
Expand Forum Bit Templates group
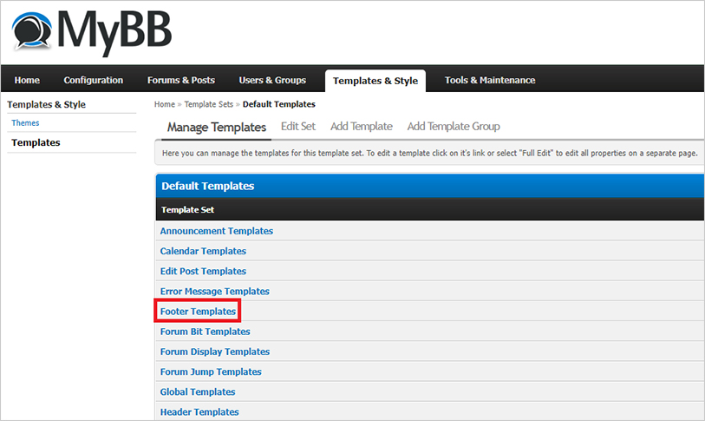click(x=205, y=332)
